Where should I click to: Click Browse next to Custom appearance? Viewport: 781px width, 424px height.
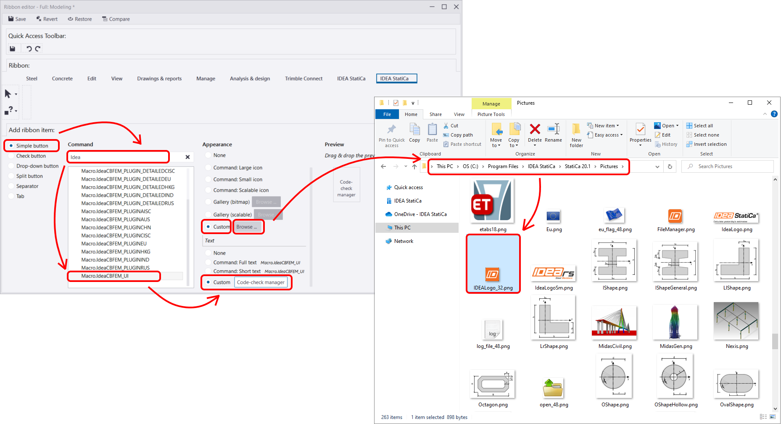point(248,227)
